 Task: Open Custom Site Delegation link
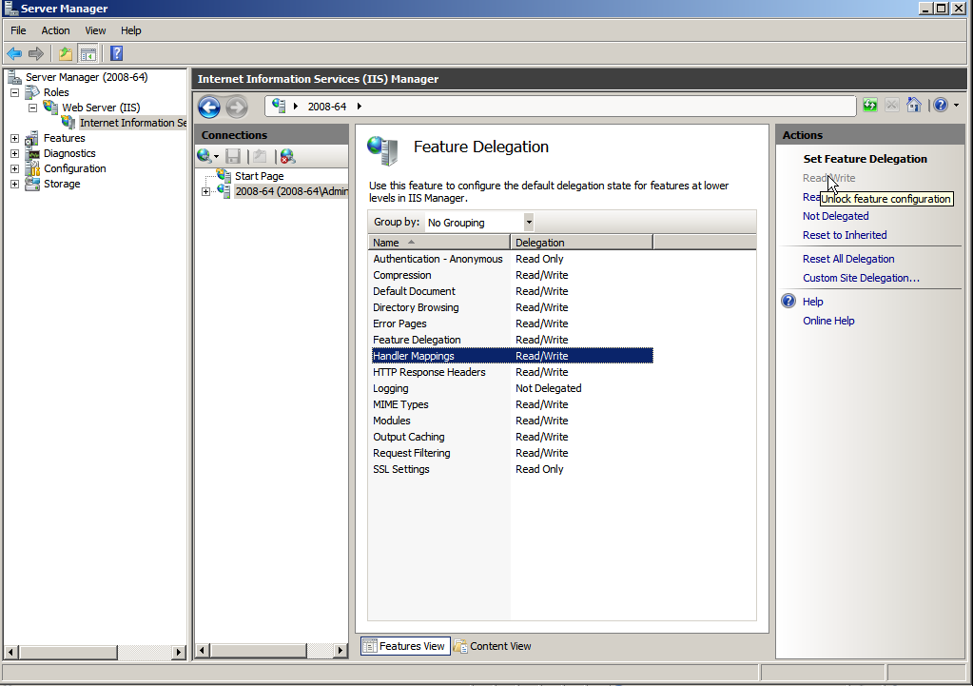(861, 278)
